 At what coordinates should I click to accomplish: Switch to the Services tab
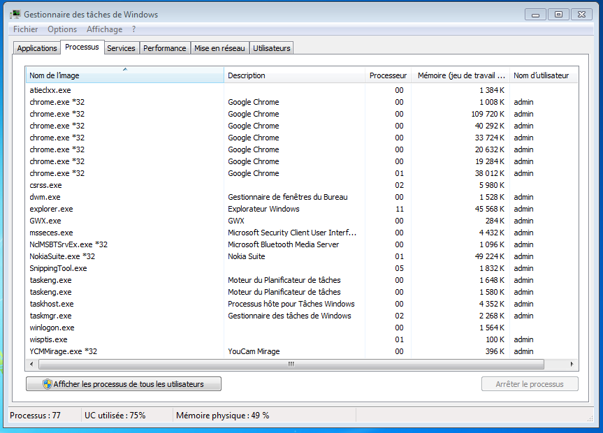pyautogui.click(x=121, y=48)
